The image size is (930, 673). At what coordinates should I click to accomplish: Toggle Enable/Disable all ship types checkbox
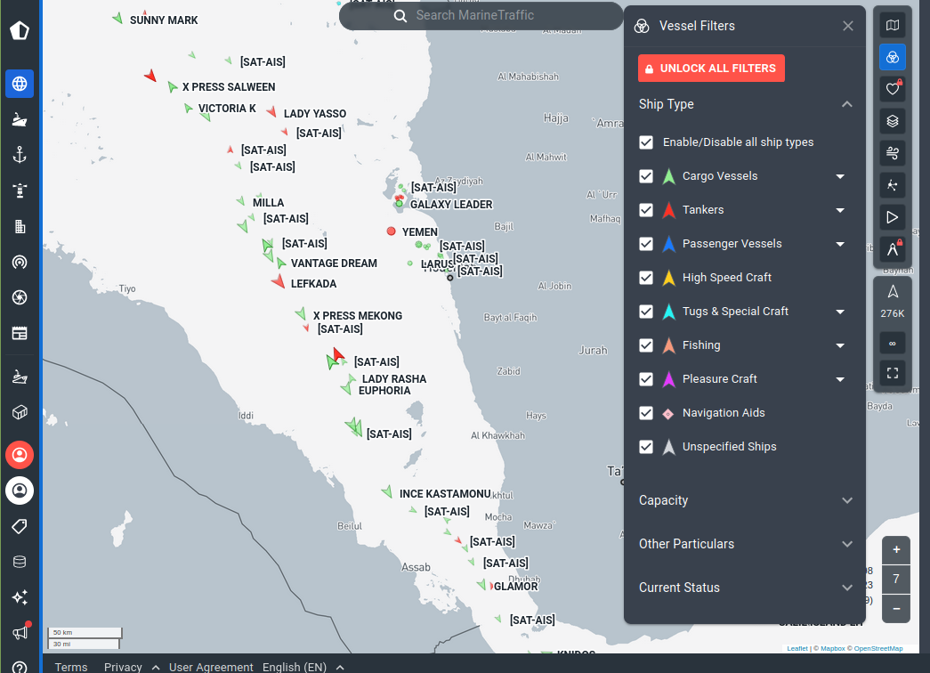pyautogui.click(x=646, y=142)
